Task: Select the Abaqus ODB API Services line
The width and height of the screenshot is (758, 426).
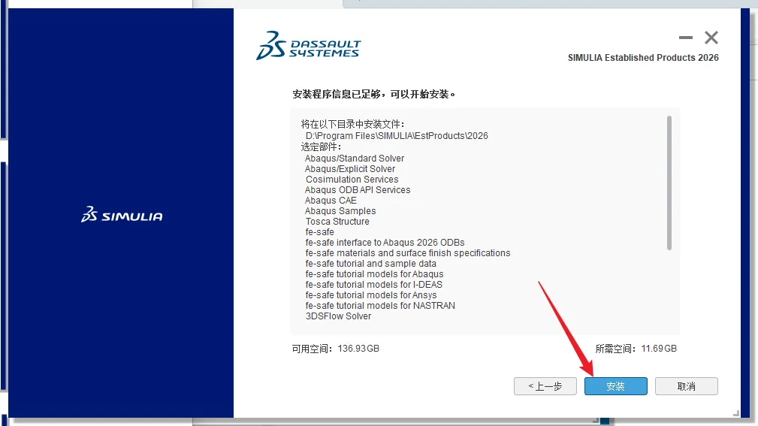Action: point(358,190)
